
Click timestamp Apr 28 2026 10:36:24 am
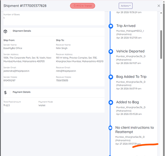[129, 12]
